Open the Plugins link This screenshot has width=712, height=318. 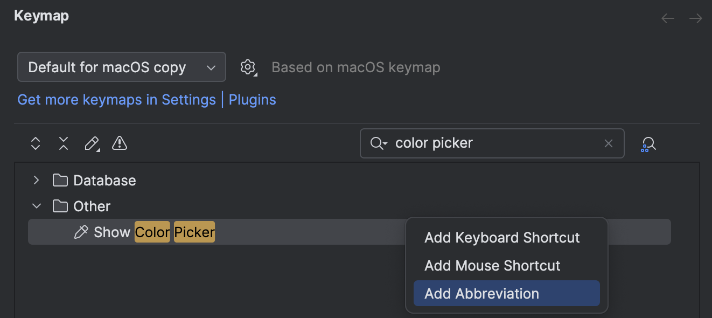[x=252, y=100]
